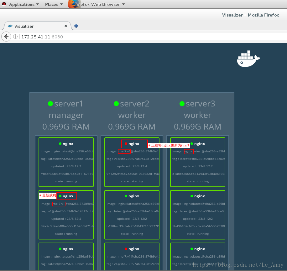The image size is (287, 271).
Task: Click the 0.969G RAM text under server1
Action: pos(66,127)
